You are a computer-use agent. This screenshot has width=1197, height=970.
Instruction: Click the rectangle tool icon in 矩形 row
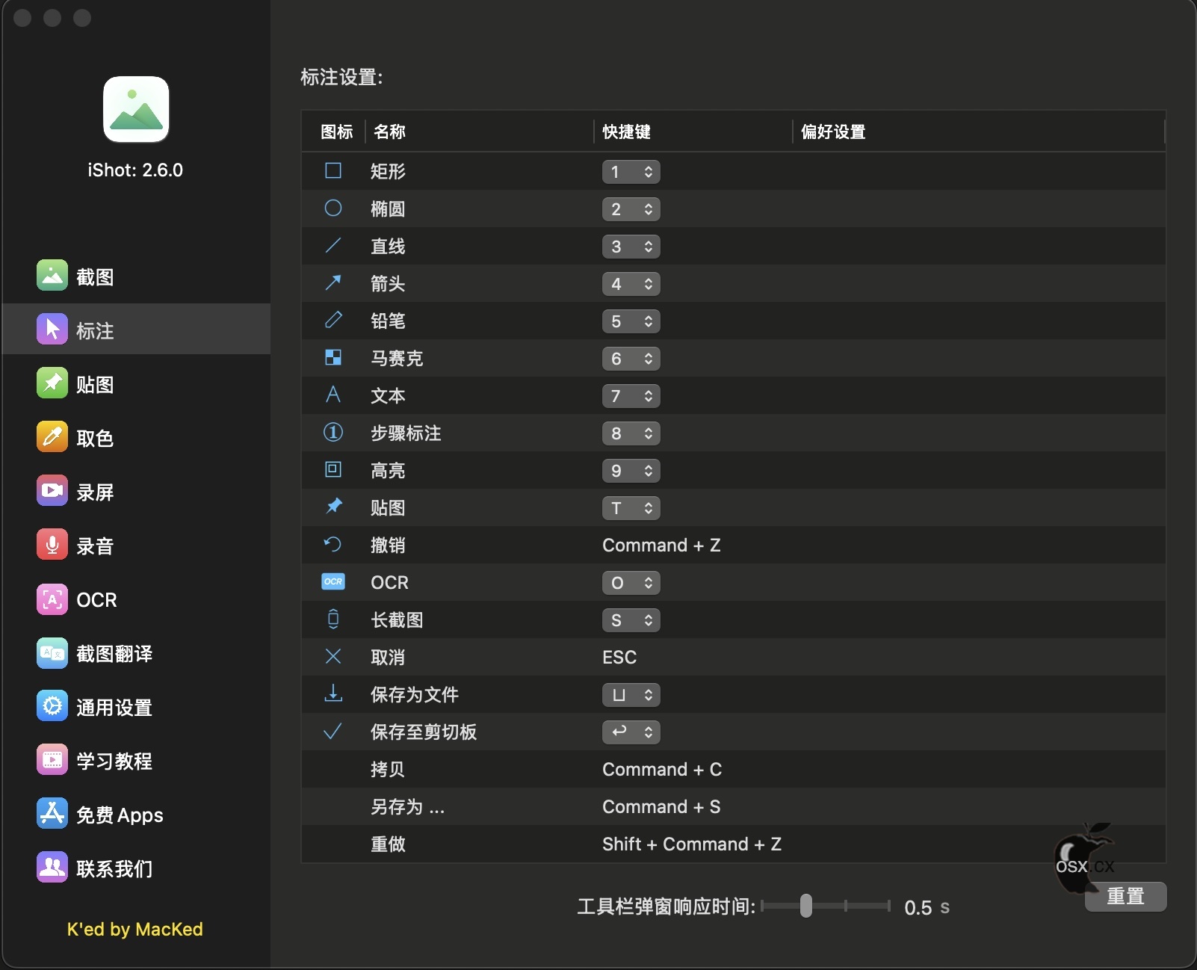coord(333,171)
